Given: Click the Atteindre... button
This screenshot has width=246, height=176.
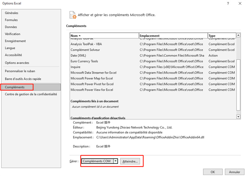Looking at the screenshot, I should pyautogui.click(x=130, y=162).
